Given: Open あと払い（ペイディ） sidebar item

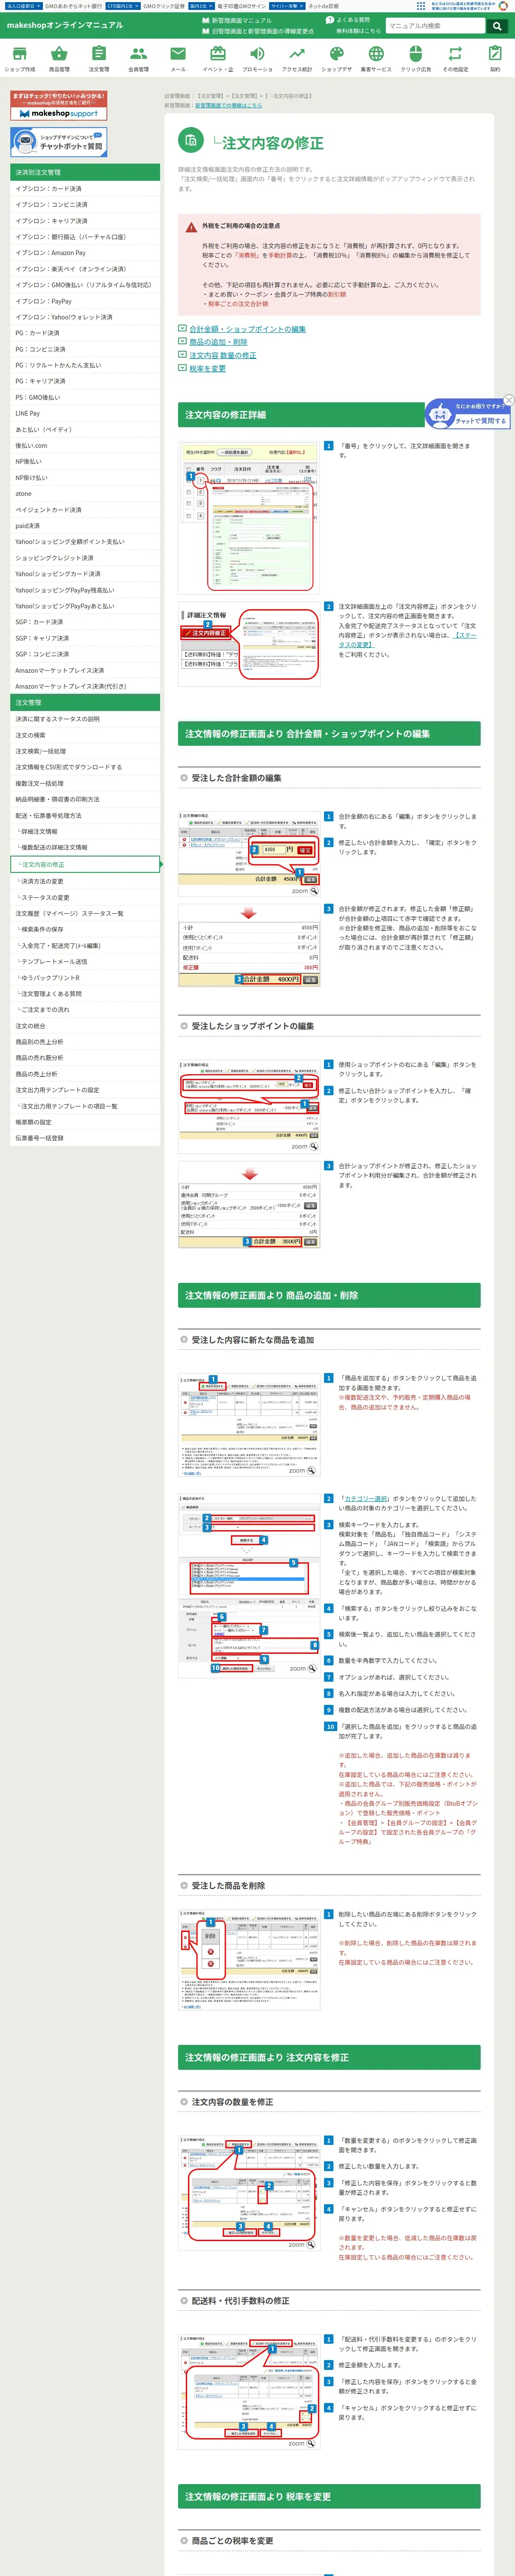Looking at the screenshot, I should 84,429.
